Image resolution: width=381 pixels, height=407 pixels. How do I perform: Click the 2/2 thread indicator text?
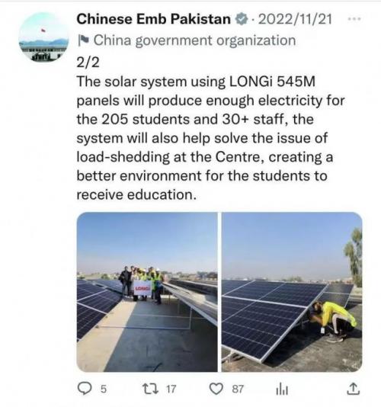click(88, 62)
